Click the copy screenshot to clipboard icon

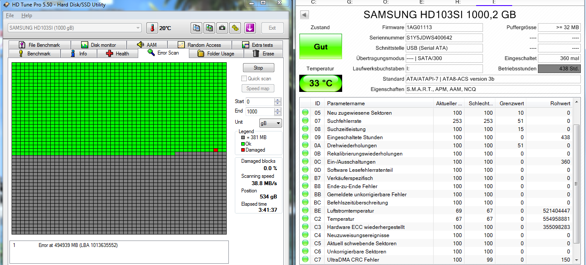click(x=209, y=28)
